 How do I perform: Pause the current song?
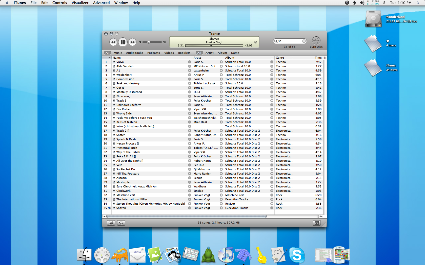point(123,42)
